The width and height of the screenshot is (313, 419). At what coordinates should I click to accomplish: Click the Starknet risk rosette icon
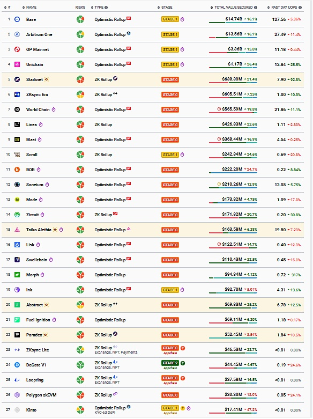pyautogui.click(x=80, y=79)
